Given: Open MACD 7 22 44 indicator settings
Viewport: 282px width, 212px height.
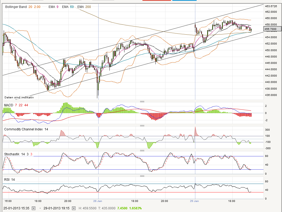Looking at the screenshot, I should pyautogui.click(x=16, y=105).
